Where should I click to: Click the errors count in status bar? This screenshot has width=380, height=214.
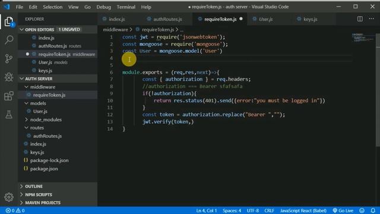tap(10, 210)
